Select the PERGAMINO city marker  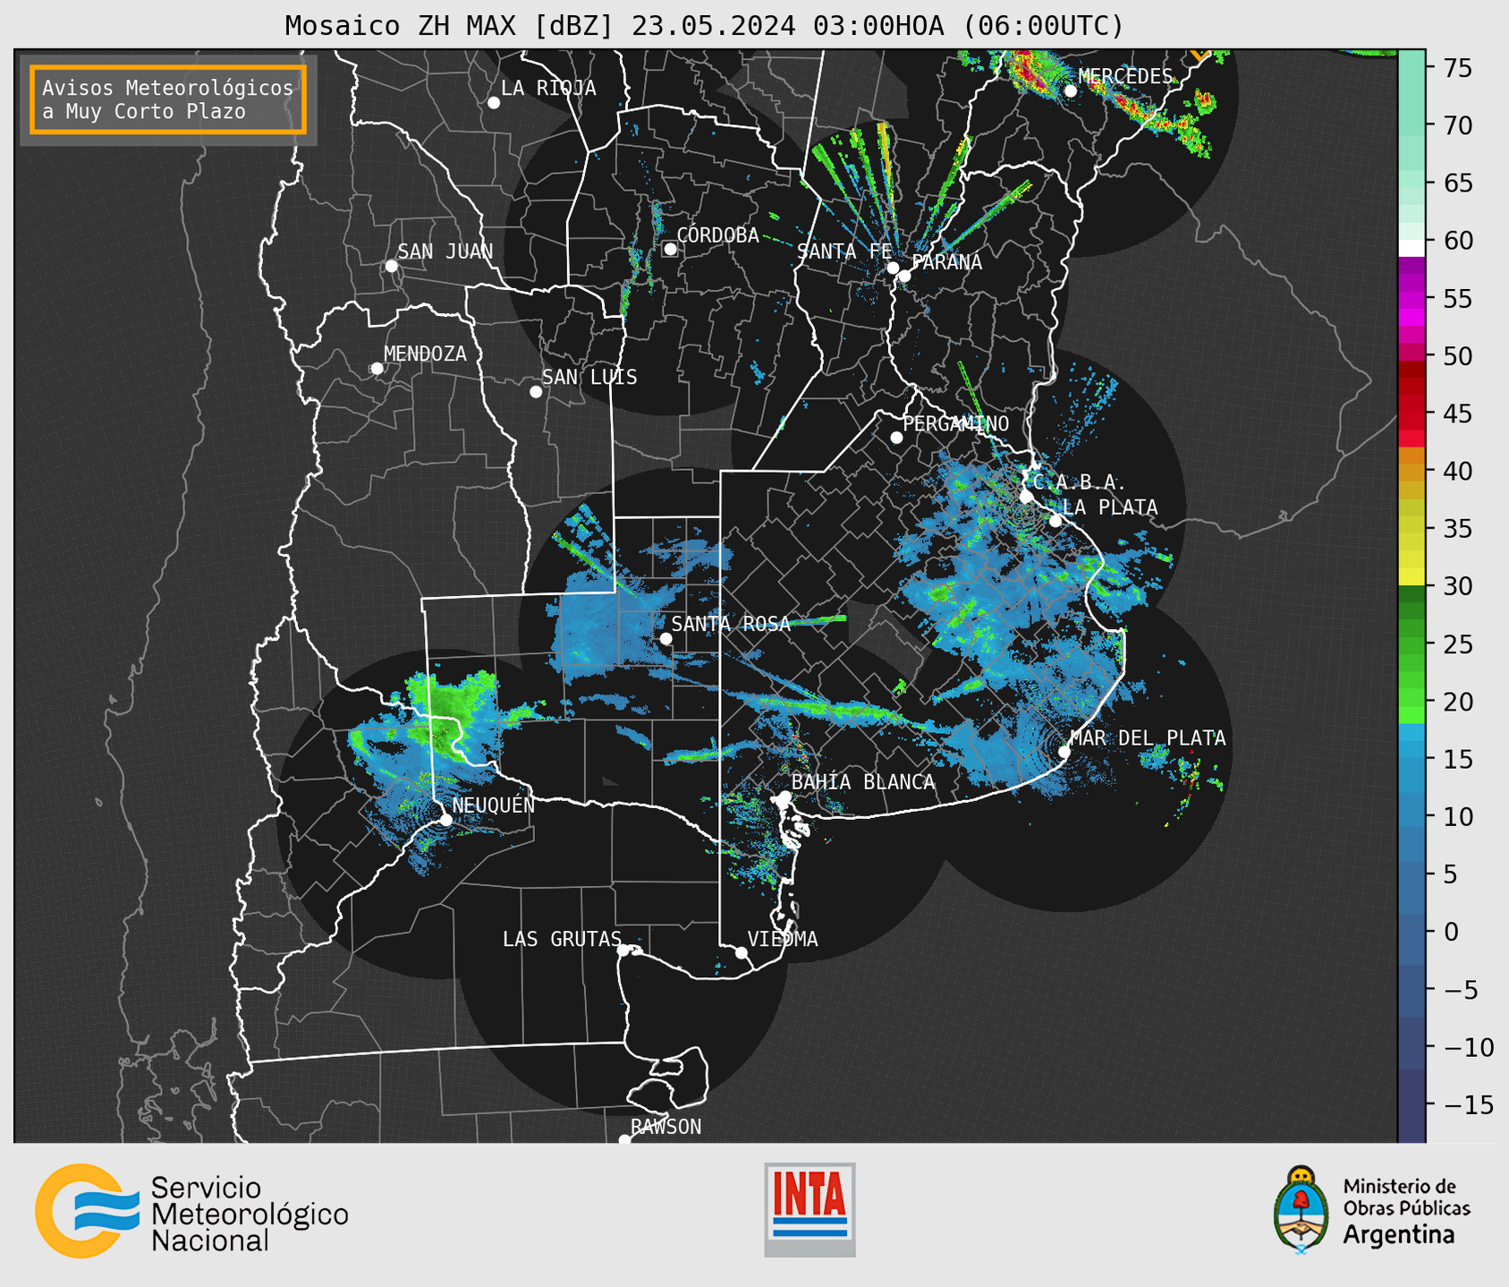point(896,438)
